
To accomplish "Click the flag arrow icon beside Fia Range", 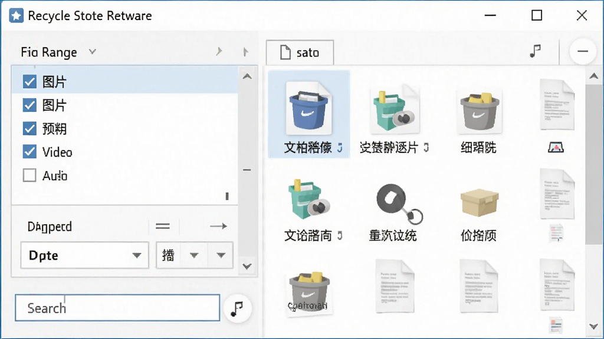I will (x=245, y=52).
